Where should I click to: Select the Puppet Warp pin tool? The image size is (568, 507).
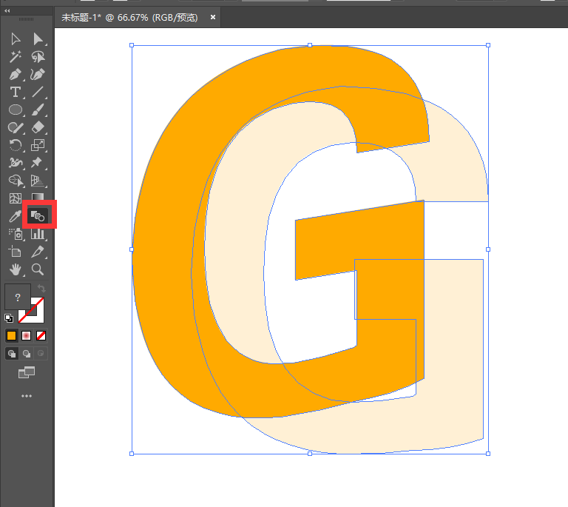(x=38, y=163)
